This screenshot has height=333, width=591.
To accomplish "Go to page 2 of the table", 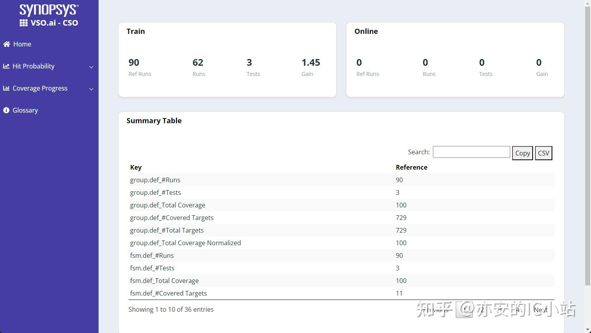I will click(x=482, y=310).
